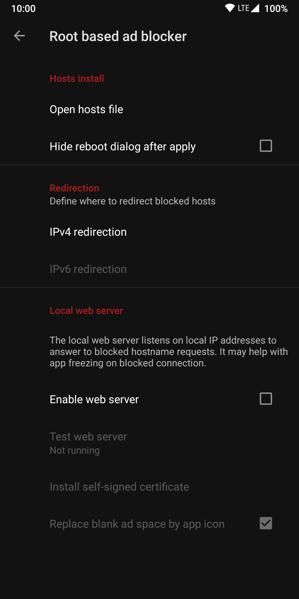Tap the 10:00 clock in status bar
This screenshot has width=299, height=599.
[x=24, y=9]
